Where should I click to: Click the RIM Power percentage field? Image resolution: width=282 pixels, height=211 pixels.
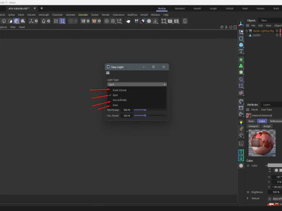click(x=126, y=110)
